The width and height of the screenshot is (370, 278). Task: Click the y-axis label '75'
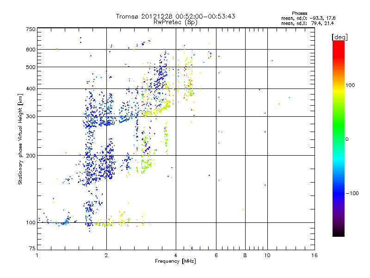(x=32, y=248)
